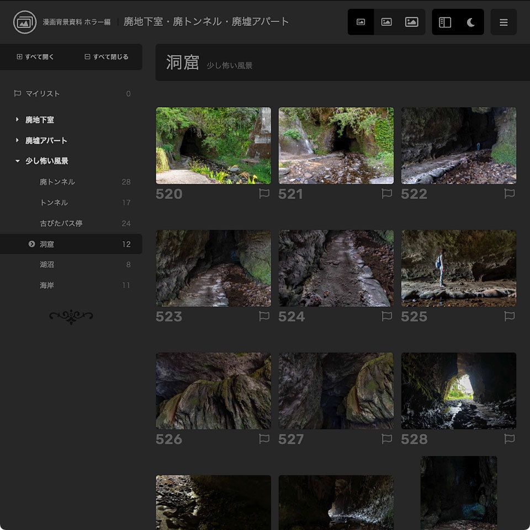The width and height of the screenshot is (530, 530).
Task: Open thumbnail 528 cave exit light
Action: (459, 391)
